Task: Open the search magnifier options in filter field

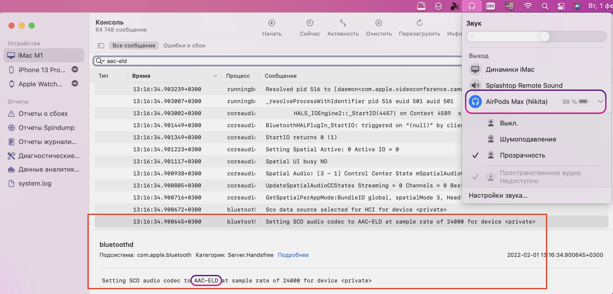Action: point(100,61)
